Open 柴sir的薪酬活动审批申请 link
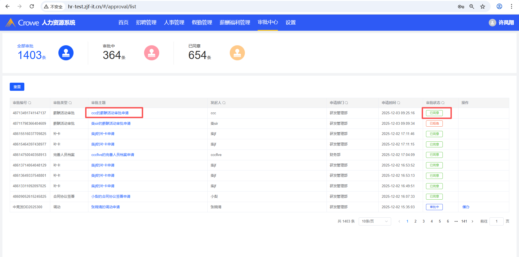Image resolution: width=519 pixels, height=257 pixels. 111,124
